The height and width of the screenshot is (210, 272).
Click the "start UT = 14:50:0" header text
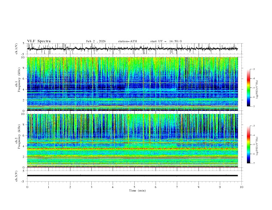click(166, 41)
